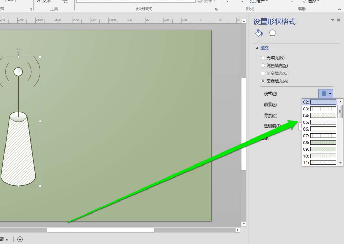Select the 无填充 no-fill radio button
344x244 pixels.
(x=263, y=58)
